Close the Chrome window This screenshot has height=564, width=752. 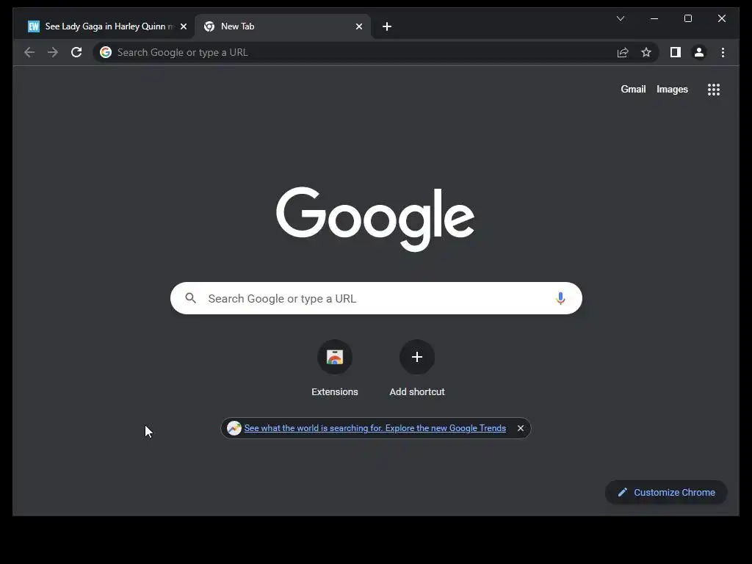pyautogui.click(x=721, y=18)
